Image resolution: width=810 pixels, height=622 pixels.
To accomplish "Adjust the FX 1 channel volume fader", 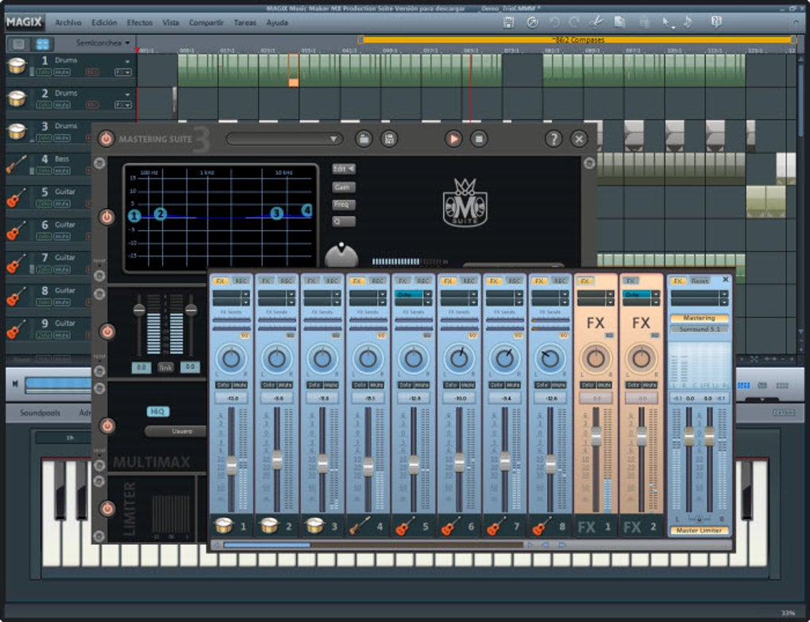I will point(596,436).
